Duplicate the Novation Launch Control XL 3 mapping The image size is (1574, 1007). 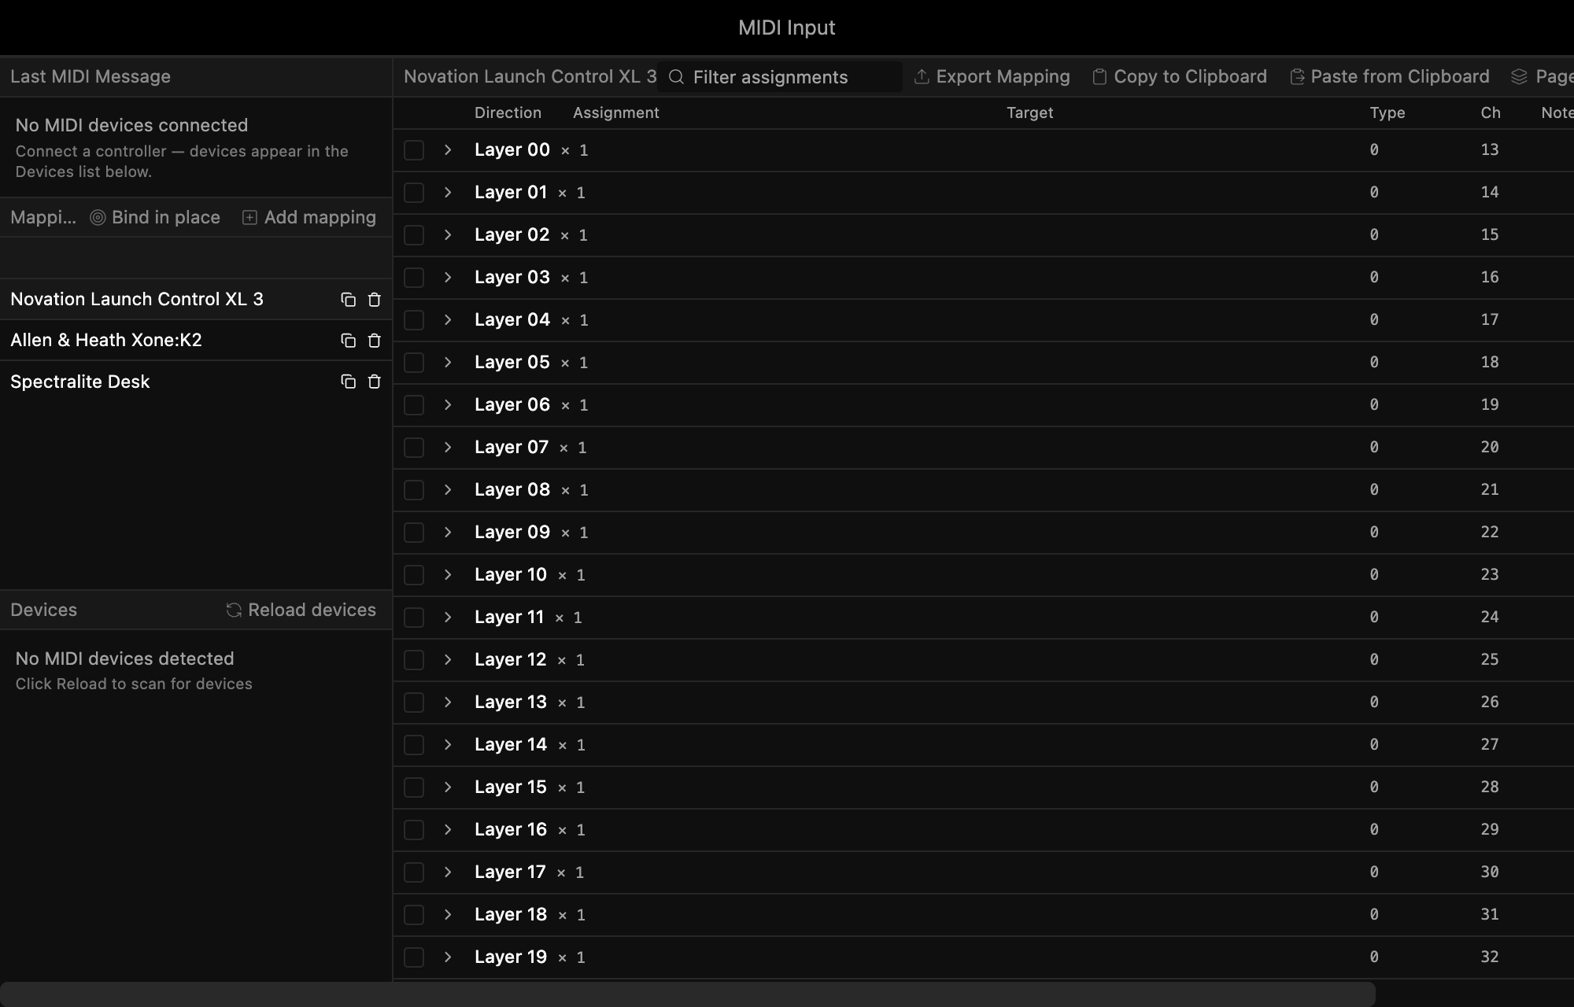[x=348, y=300]
